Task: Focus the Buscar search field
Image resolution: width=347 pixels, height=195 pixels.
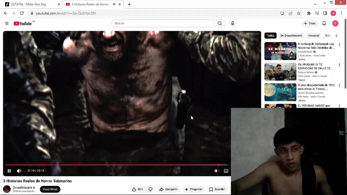Action: click(163, 23)
